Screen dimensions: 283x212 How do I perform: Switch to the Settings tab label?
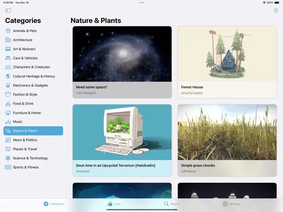tap(235, 204)
